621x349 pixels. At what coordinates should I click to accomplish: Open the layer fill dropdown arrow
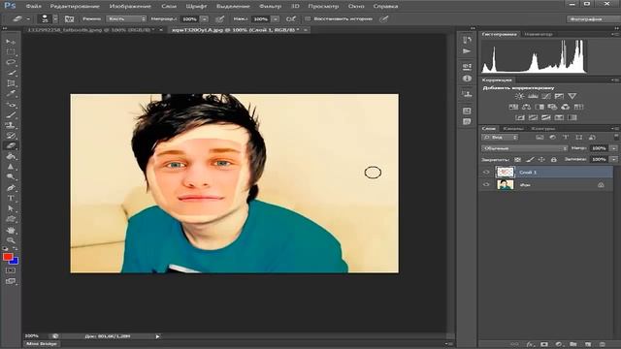click(x=613, y=159)
